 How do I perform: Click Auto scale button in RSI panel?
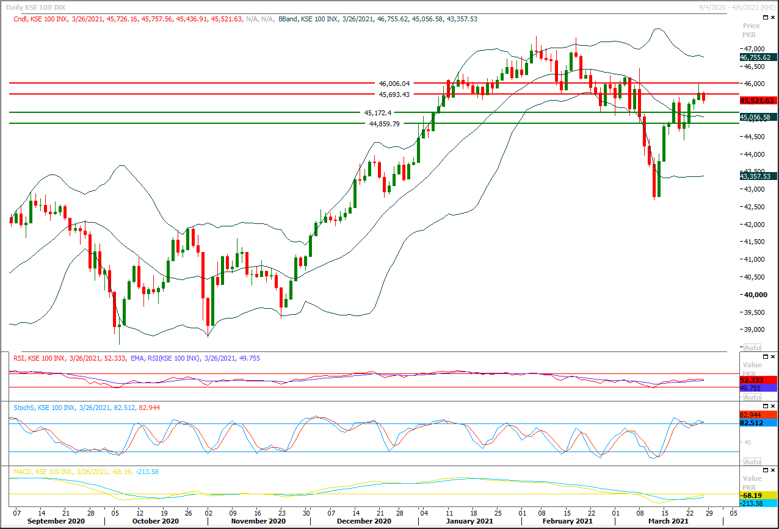coord(752,397)
